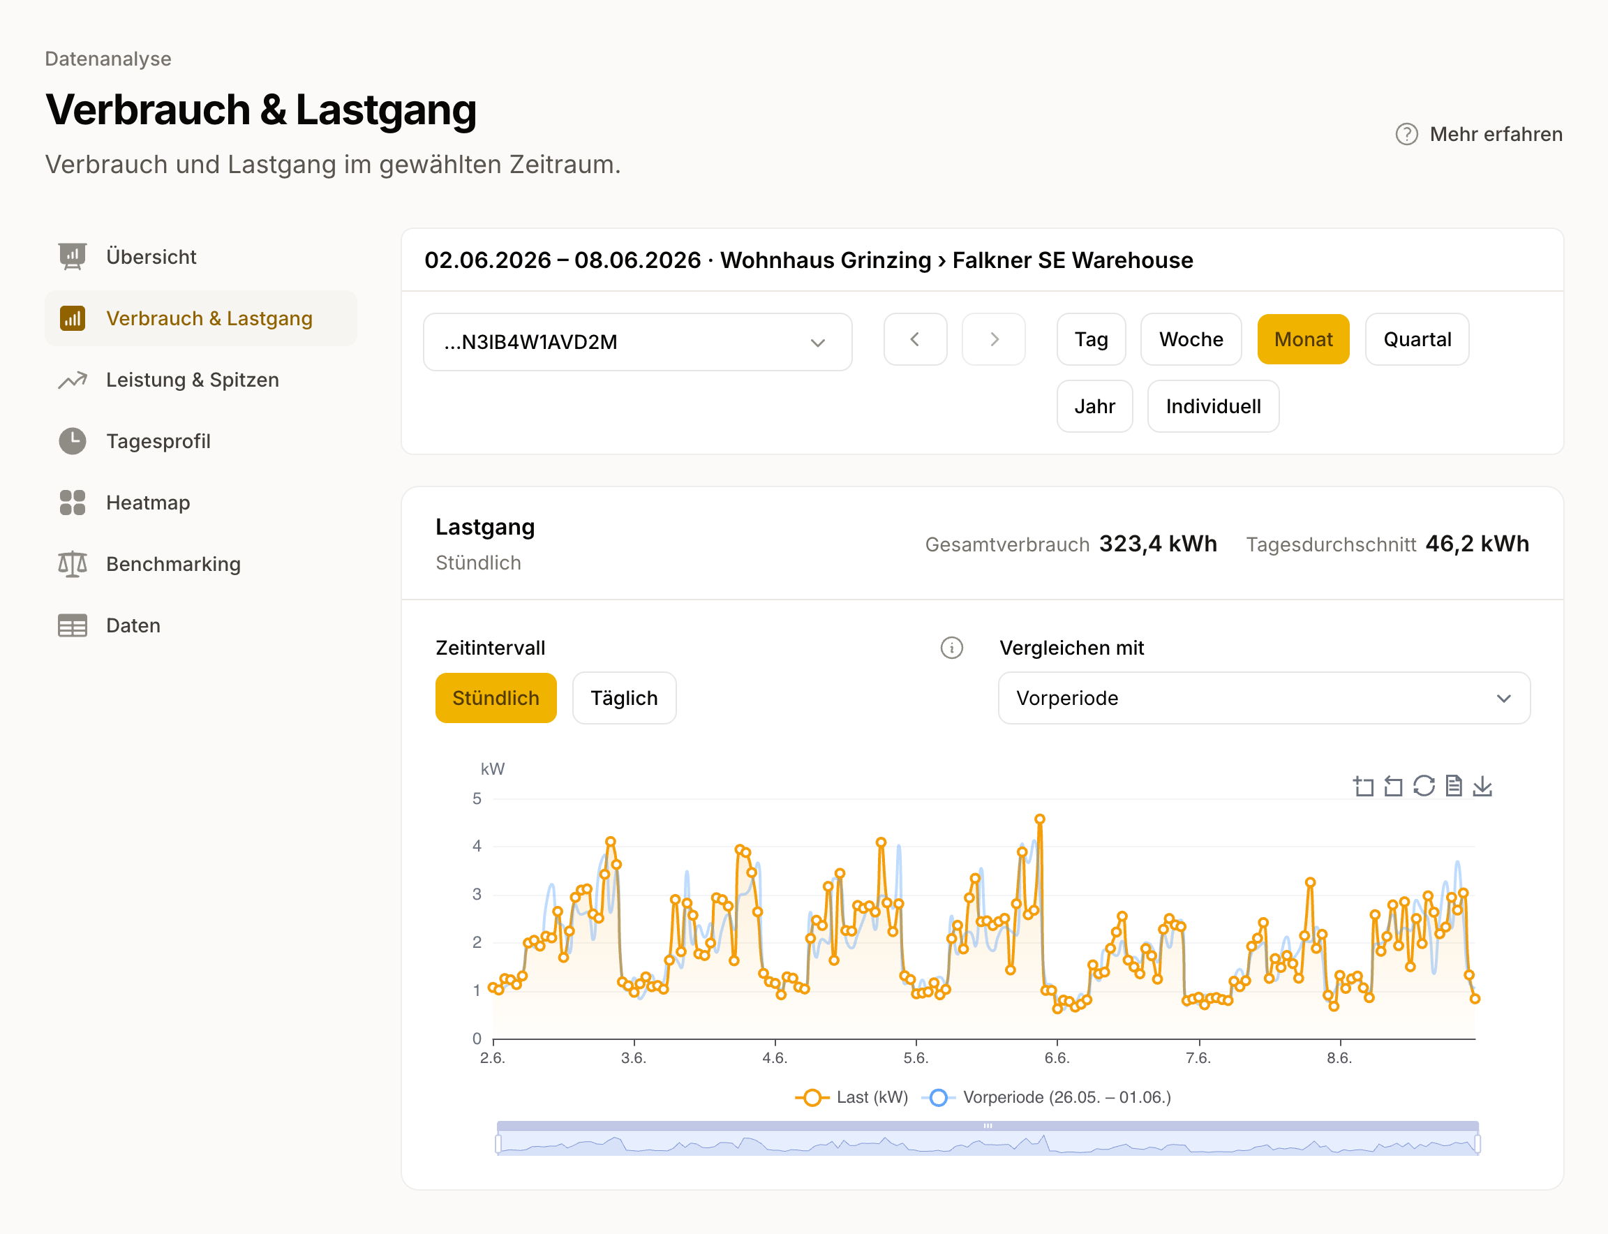Viewport: 1608px width, 1234px height.
Task: Select the Woche period
Action: pos(1191,339)
